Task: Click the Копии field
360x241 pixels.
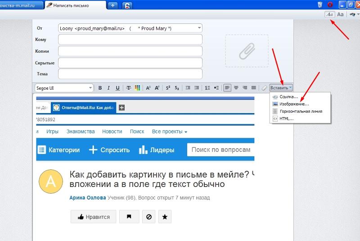Action: [x=130, y=51]
